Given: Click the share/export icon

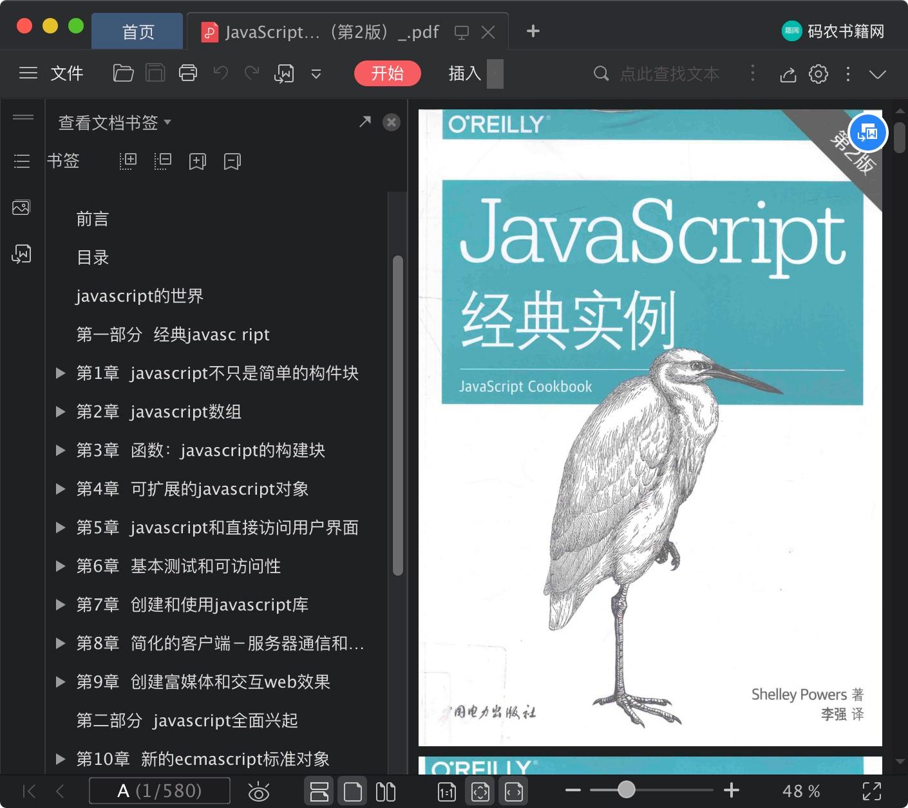Looking at the screenshot, I should pyautogui.click(x=788, y=74).
